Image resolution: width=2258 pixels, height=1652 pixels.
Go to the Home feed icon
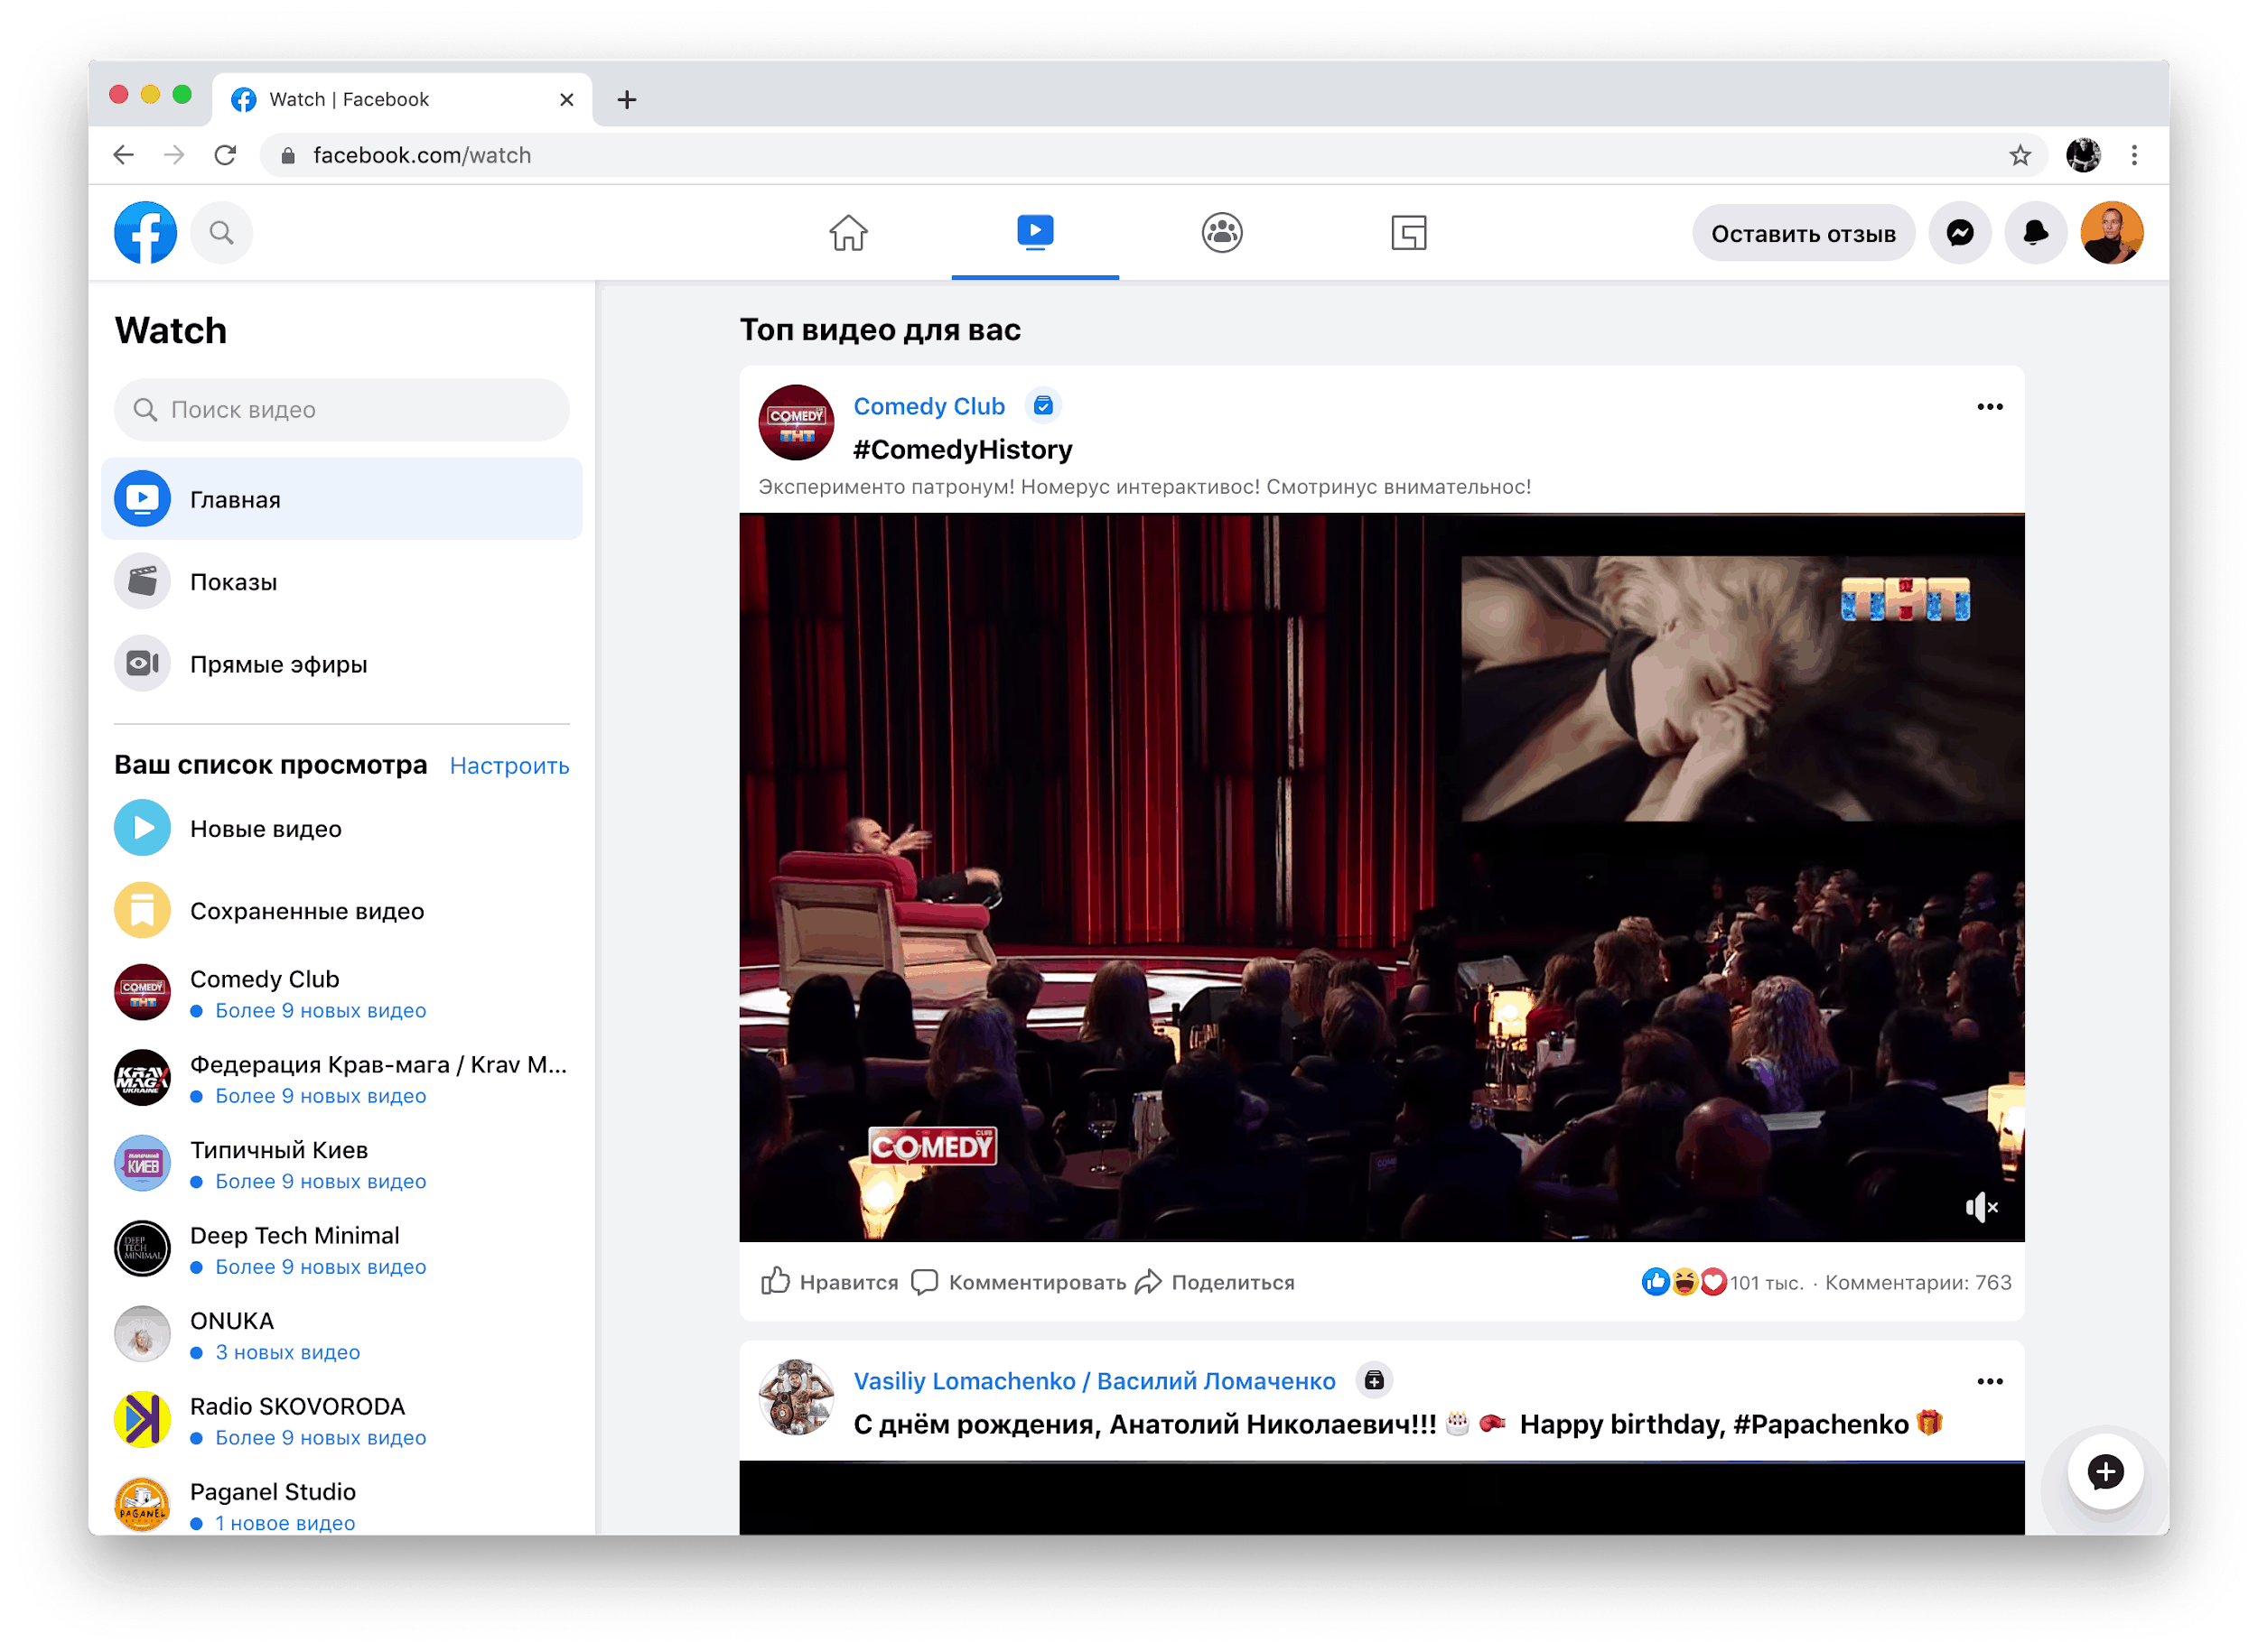coord(848,233)
